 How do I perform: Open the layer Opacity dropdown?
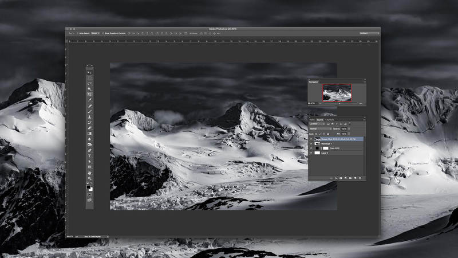tap(349, 128)
